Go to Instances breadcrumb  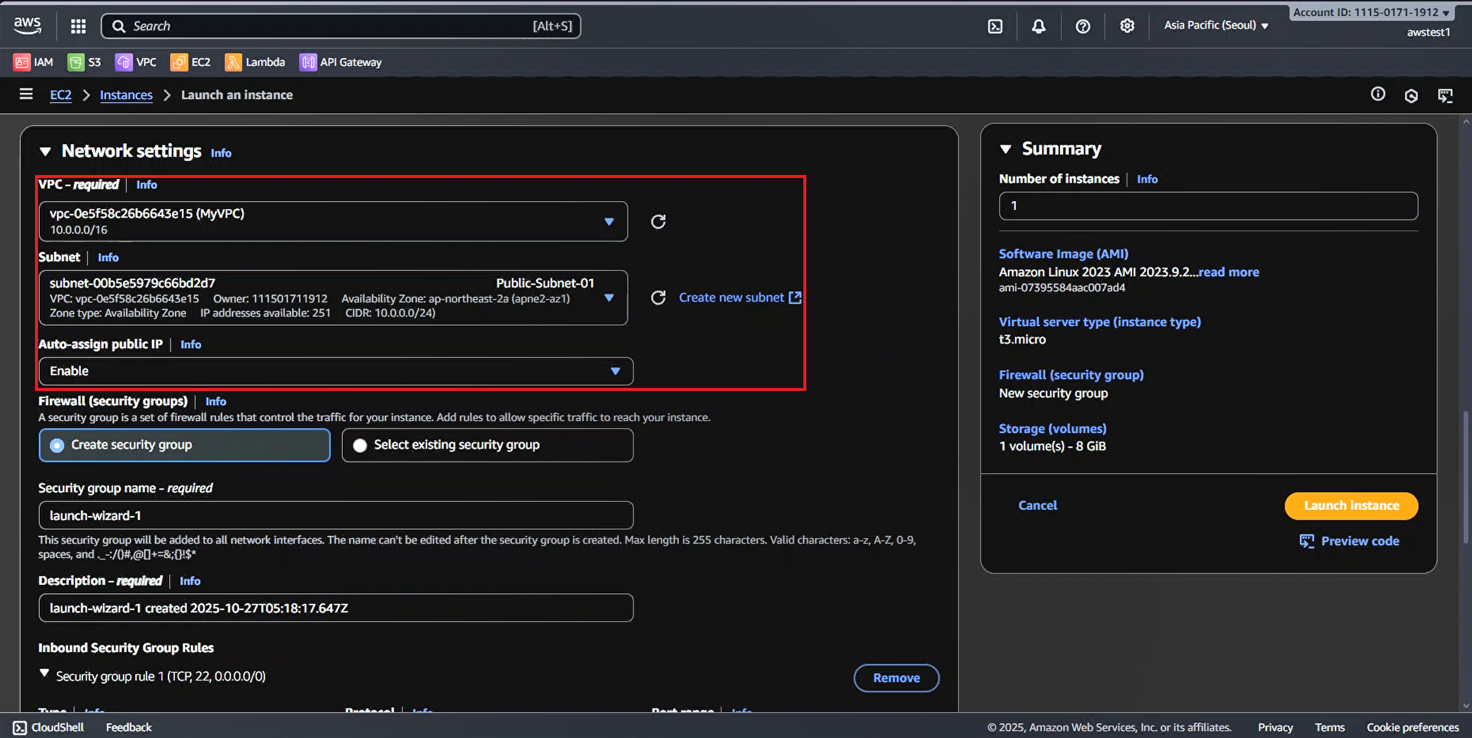click(x=126, y=95)
